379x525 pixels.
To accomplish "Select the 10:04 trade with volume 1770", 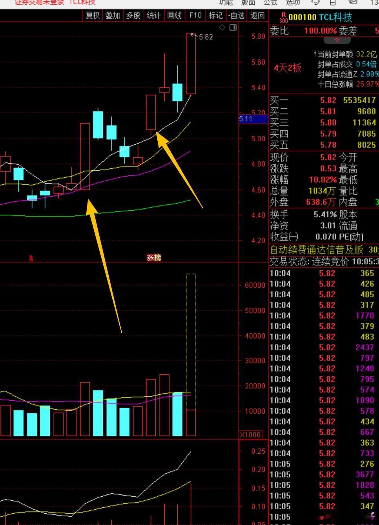I will (324, 315).
